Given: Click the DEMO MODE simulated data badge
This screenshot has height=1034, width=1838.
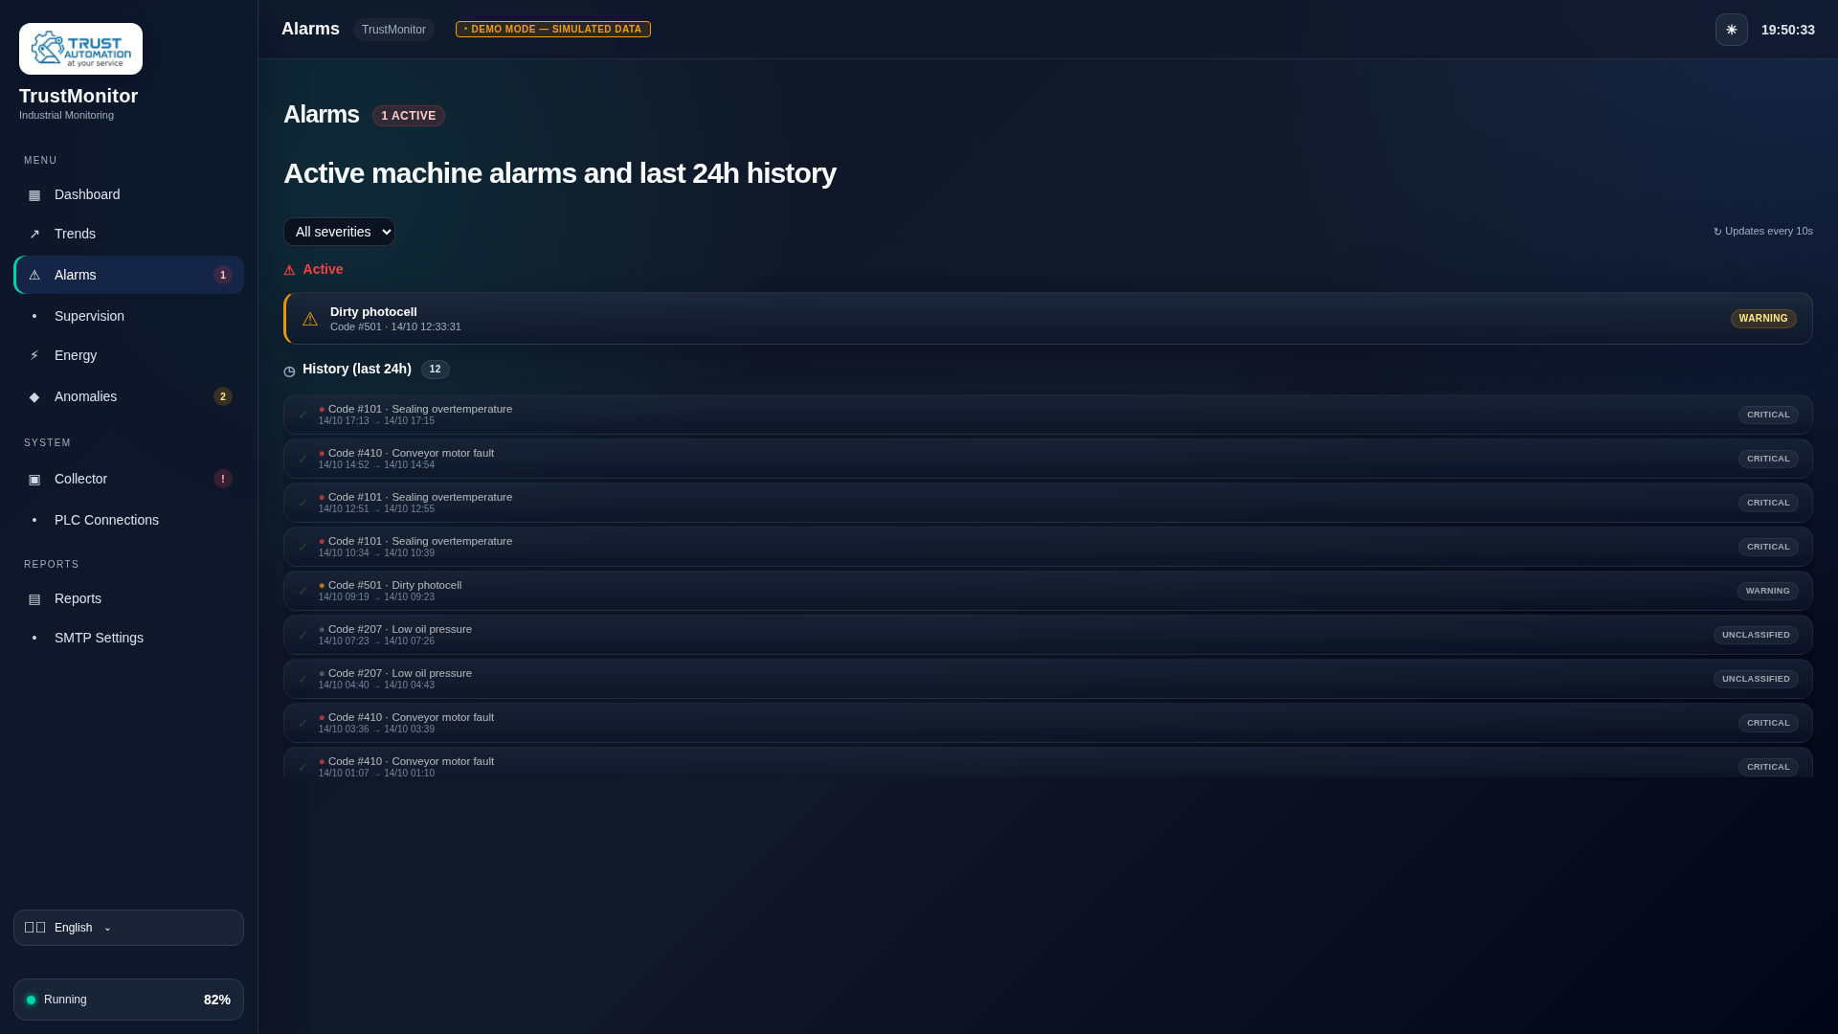Looking at the screenshot, I should pyautogui.click(x=553, y=30).
